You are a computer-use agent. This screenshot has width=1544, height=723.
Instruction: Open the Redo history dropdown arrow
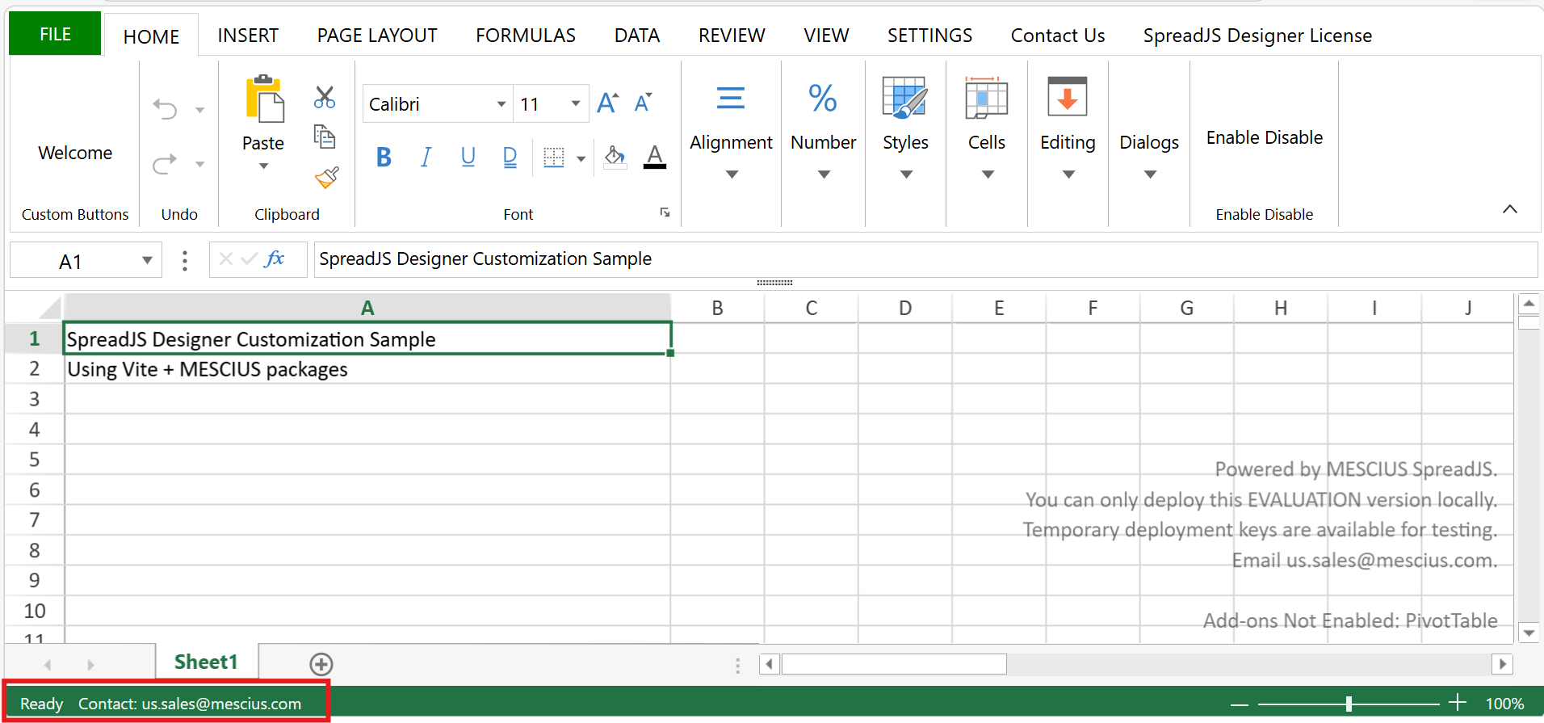click(x=199, y=165)
